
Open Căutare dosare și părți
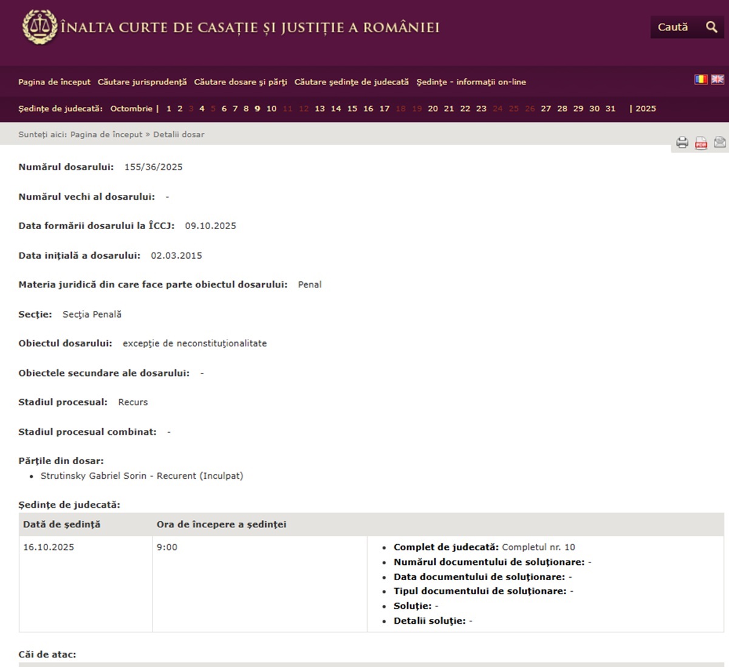pyautogui.click(x=241, y=82)
